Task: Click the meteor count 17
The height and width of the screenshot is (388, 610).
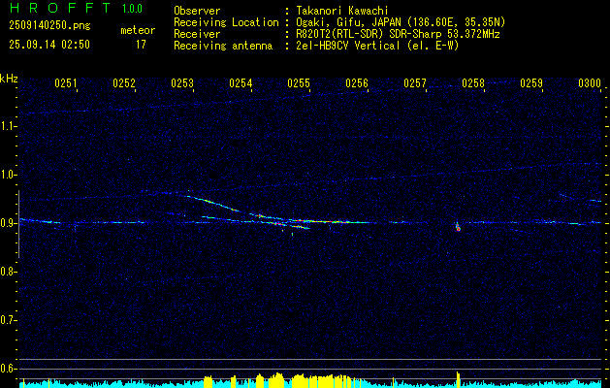Action: pyautogui.click(x=141, y=45)
